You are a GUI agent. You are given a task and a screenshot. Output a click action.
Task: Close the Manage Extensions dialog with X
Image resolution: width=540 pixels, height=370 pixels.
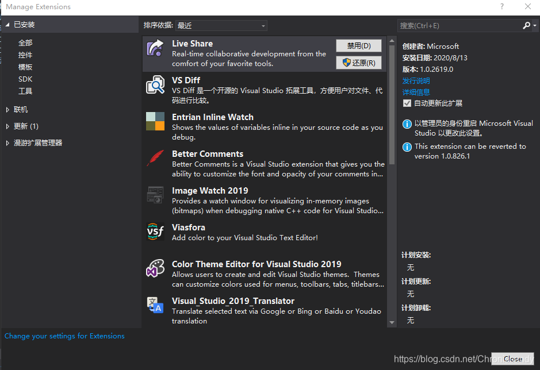pyautogui.click(x=527, y=6)
